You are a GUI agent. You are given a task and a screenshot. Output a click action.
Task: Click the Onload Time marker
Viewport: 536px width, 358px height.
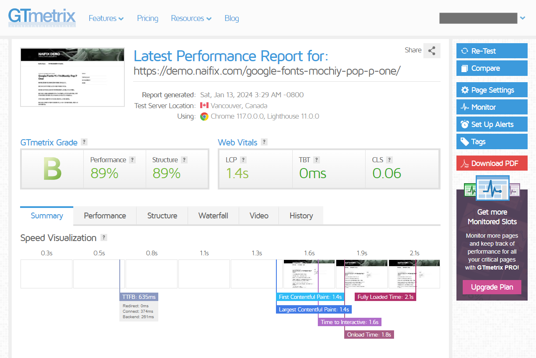(x=369, y=335)
